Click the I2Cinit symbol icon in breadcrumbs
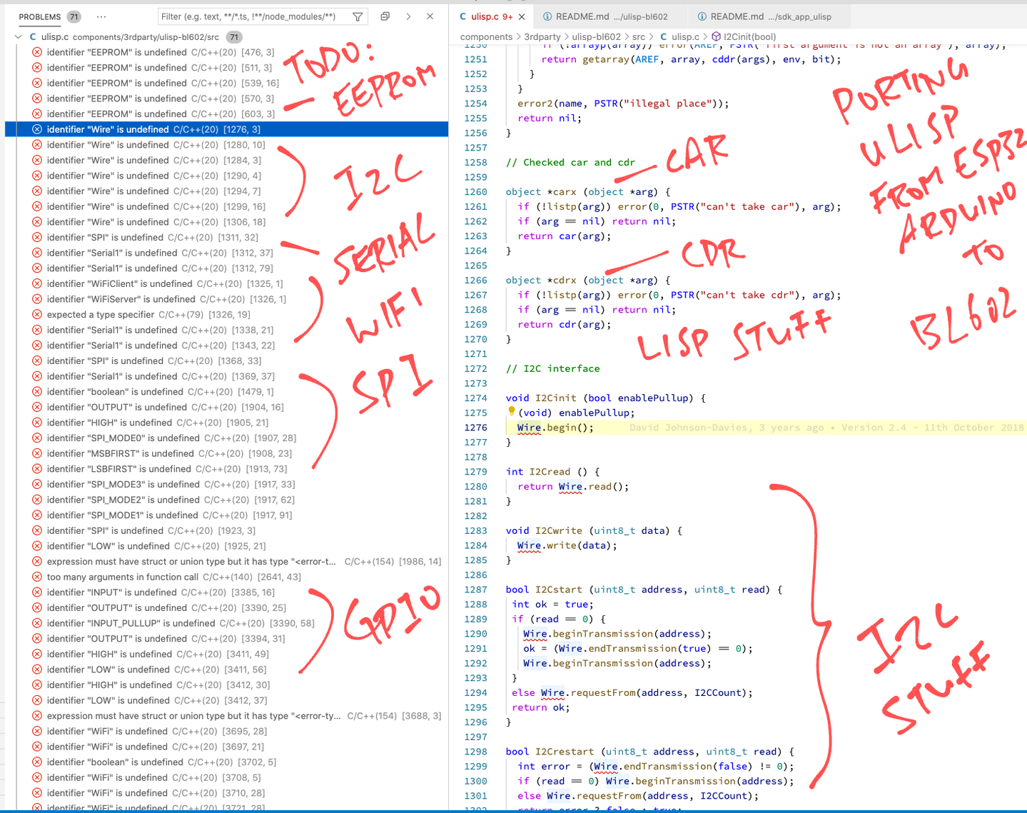Screen dimensions: 1027x813 716,36
